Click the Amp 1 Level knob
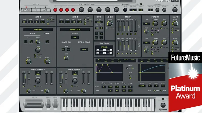 [x=175, y=24]
